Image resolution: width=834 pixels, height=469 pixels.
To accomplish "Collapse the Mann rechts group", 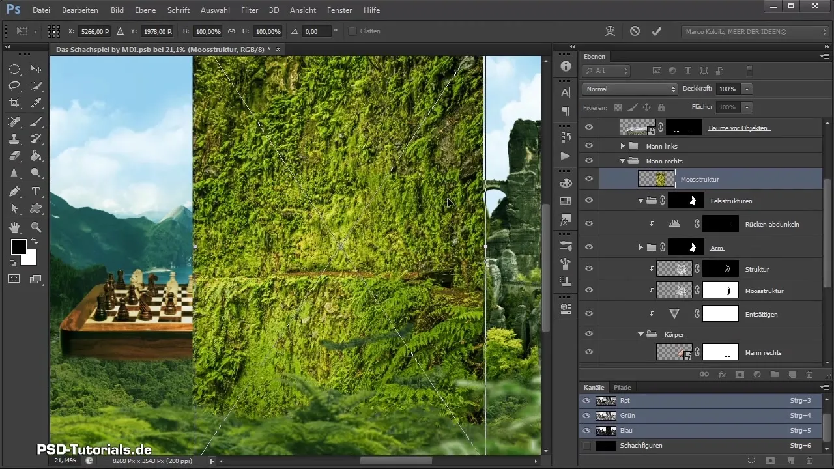I will [x=623, y=161].
